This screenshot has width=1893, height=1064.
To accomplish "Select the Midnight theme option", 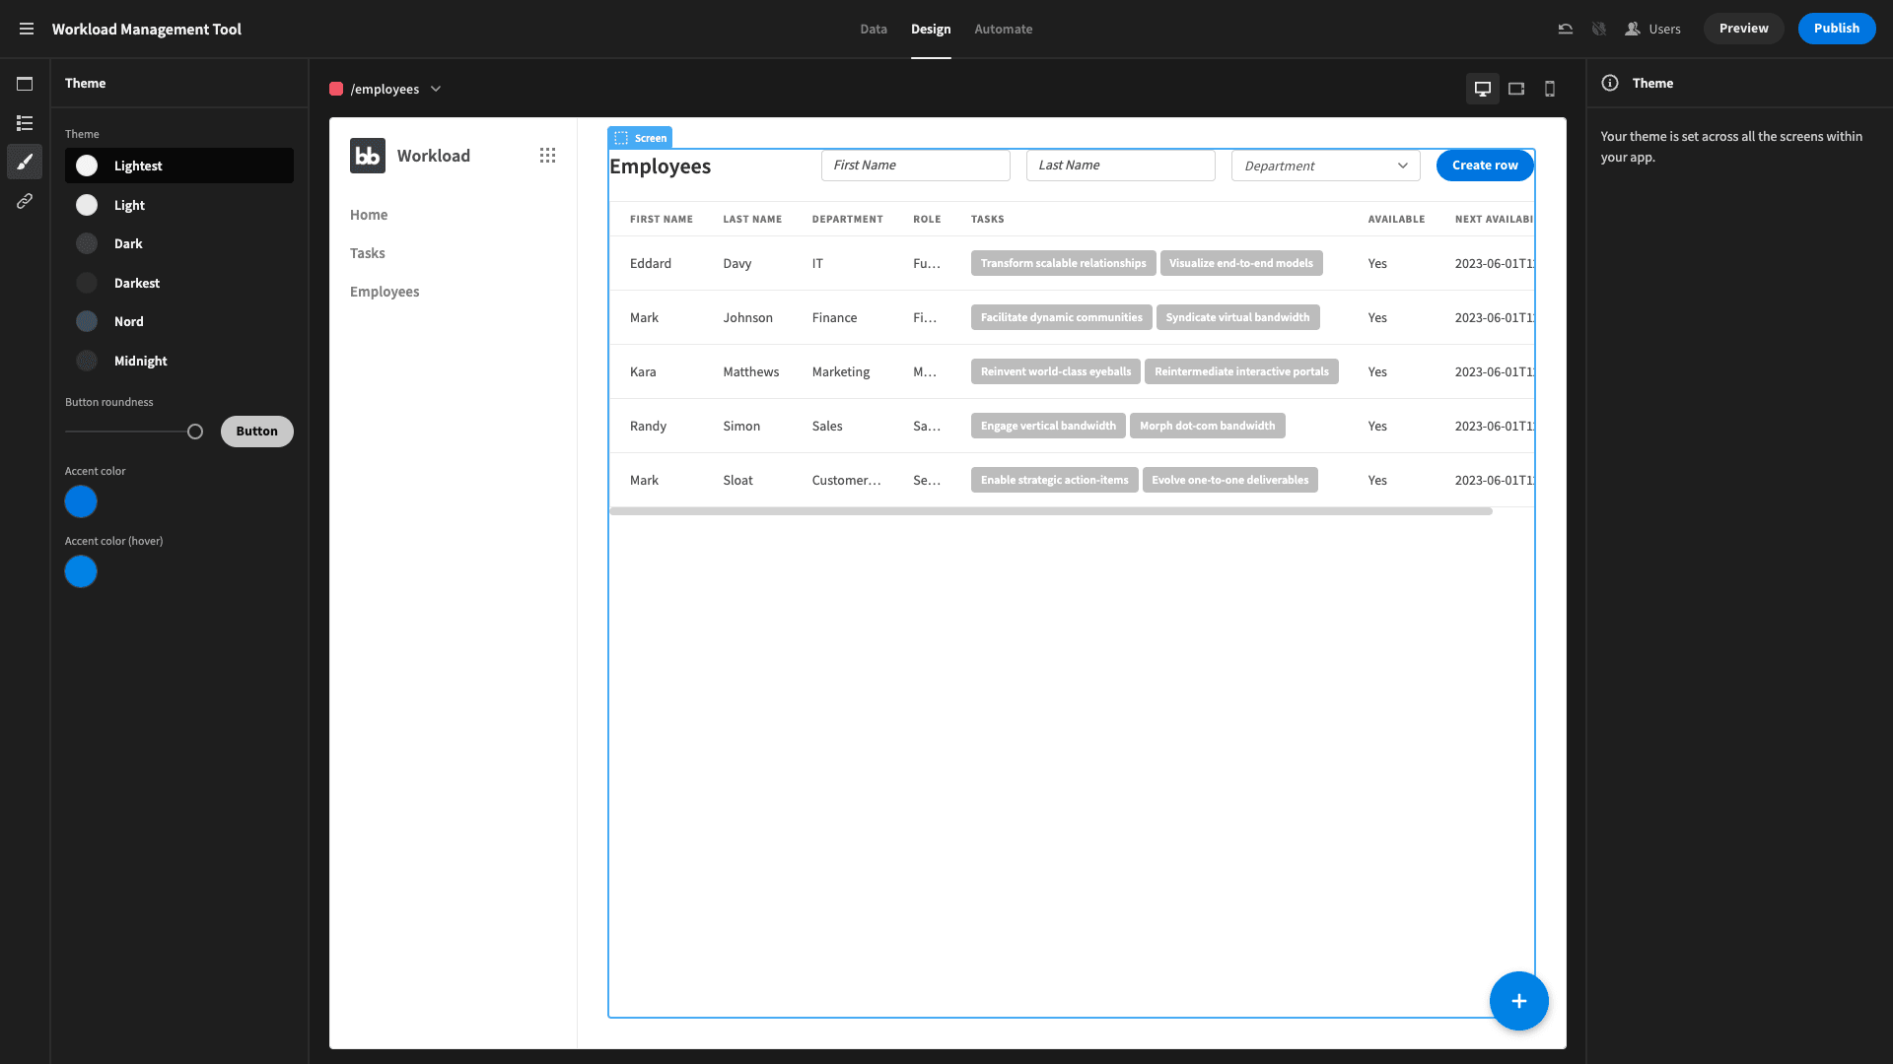I will (x=140, y=360).
